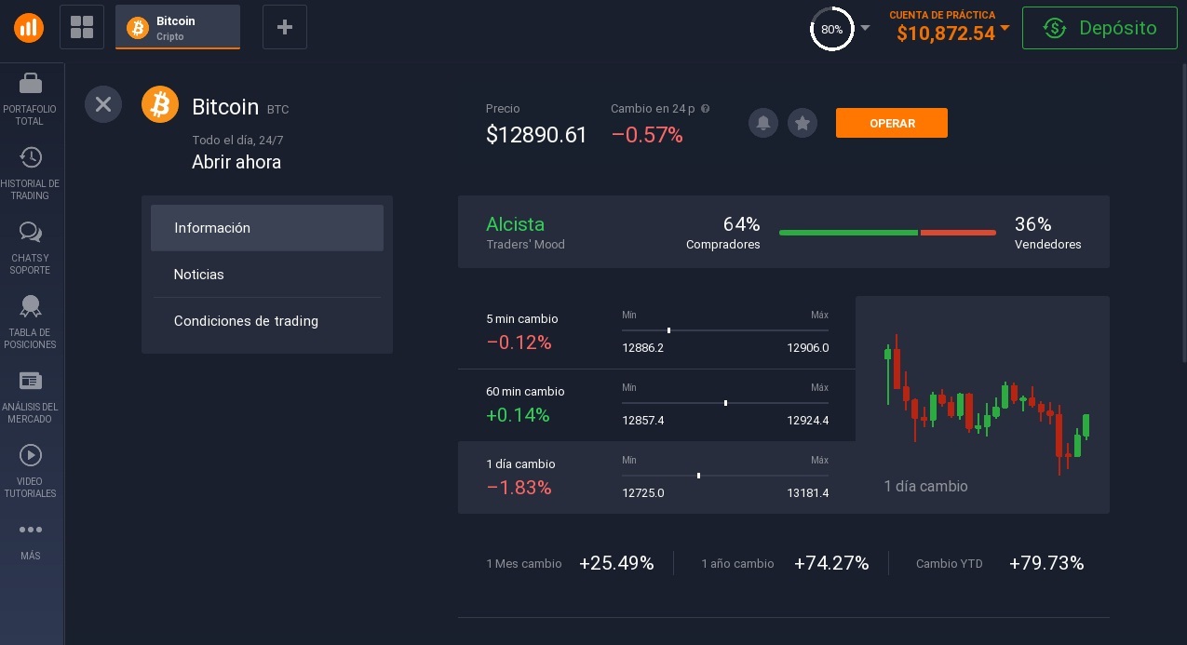Click the 80% circular progress indicator
Viewport: 1187px width, 645px height.
pyautogui.click(x=831, y=29)
